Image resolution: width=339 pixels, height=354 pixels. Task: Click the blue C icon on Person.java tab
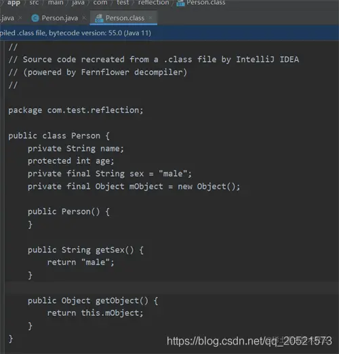click(x=35, y=18)
